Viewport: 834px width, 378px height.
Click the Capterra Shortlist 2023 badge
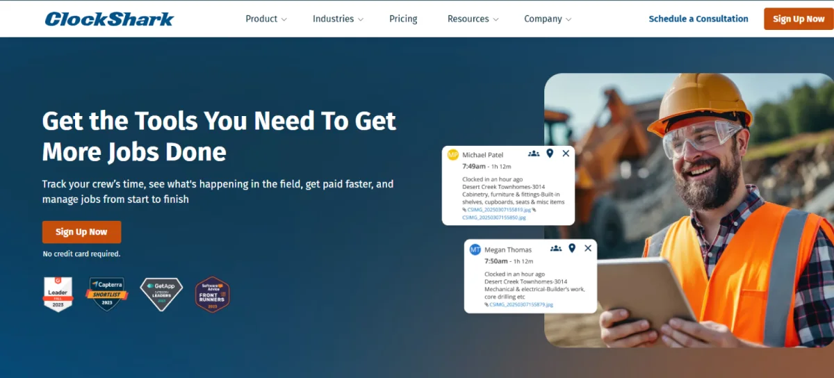click(x=107, y=294)
